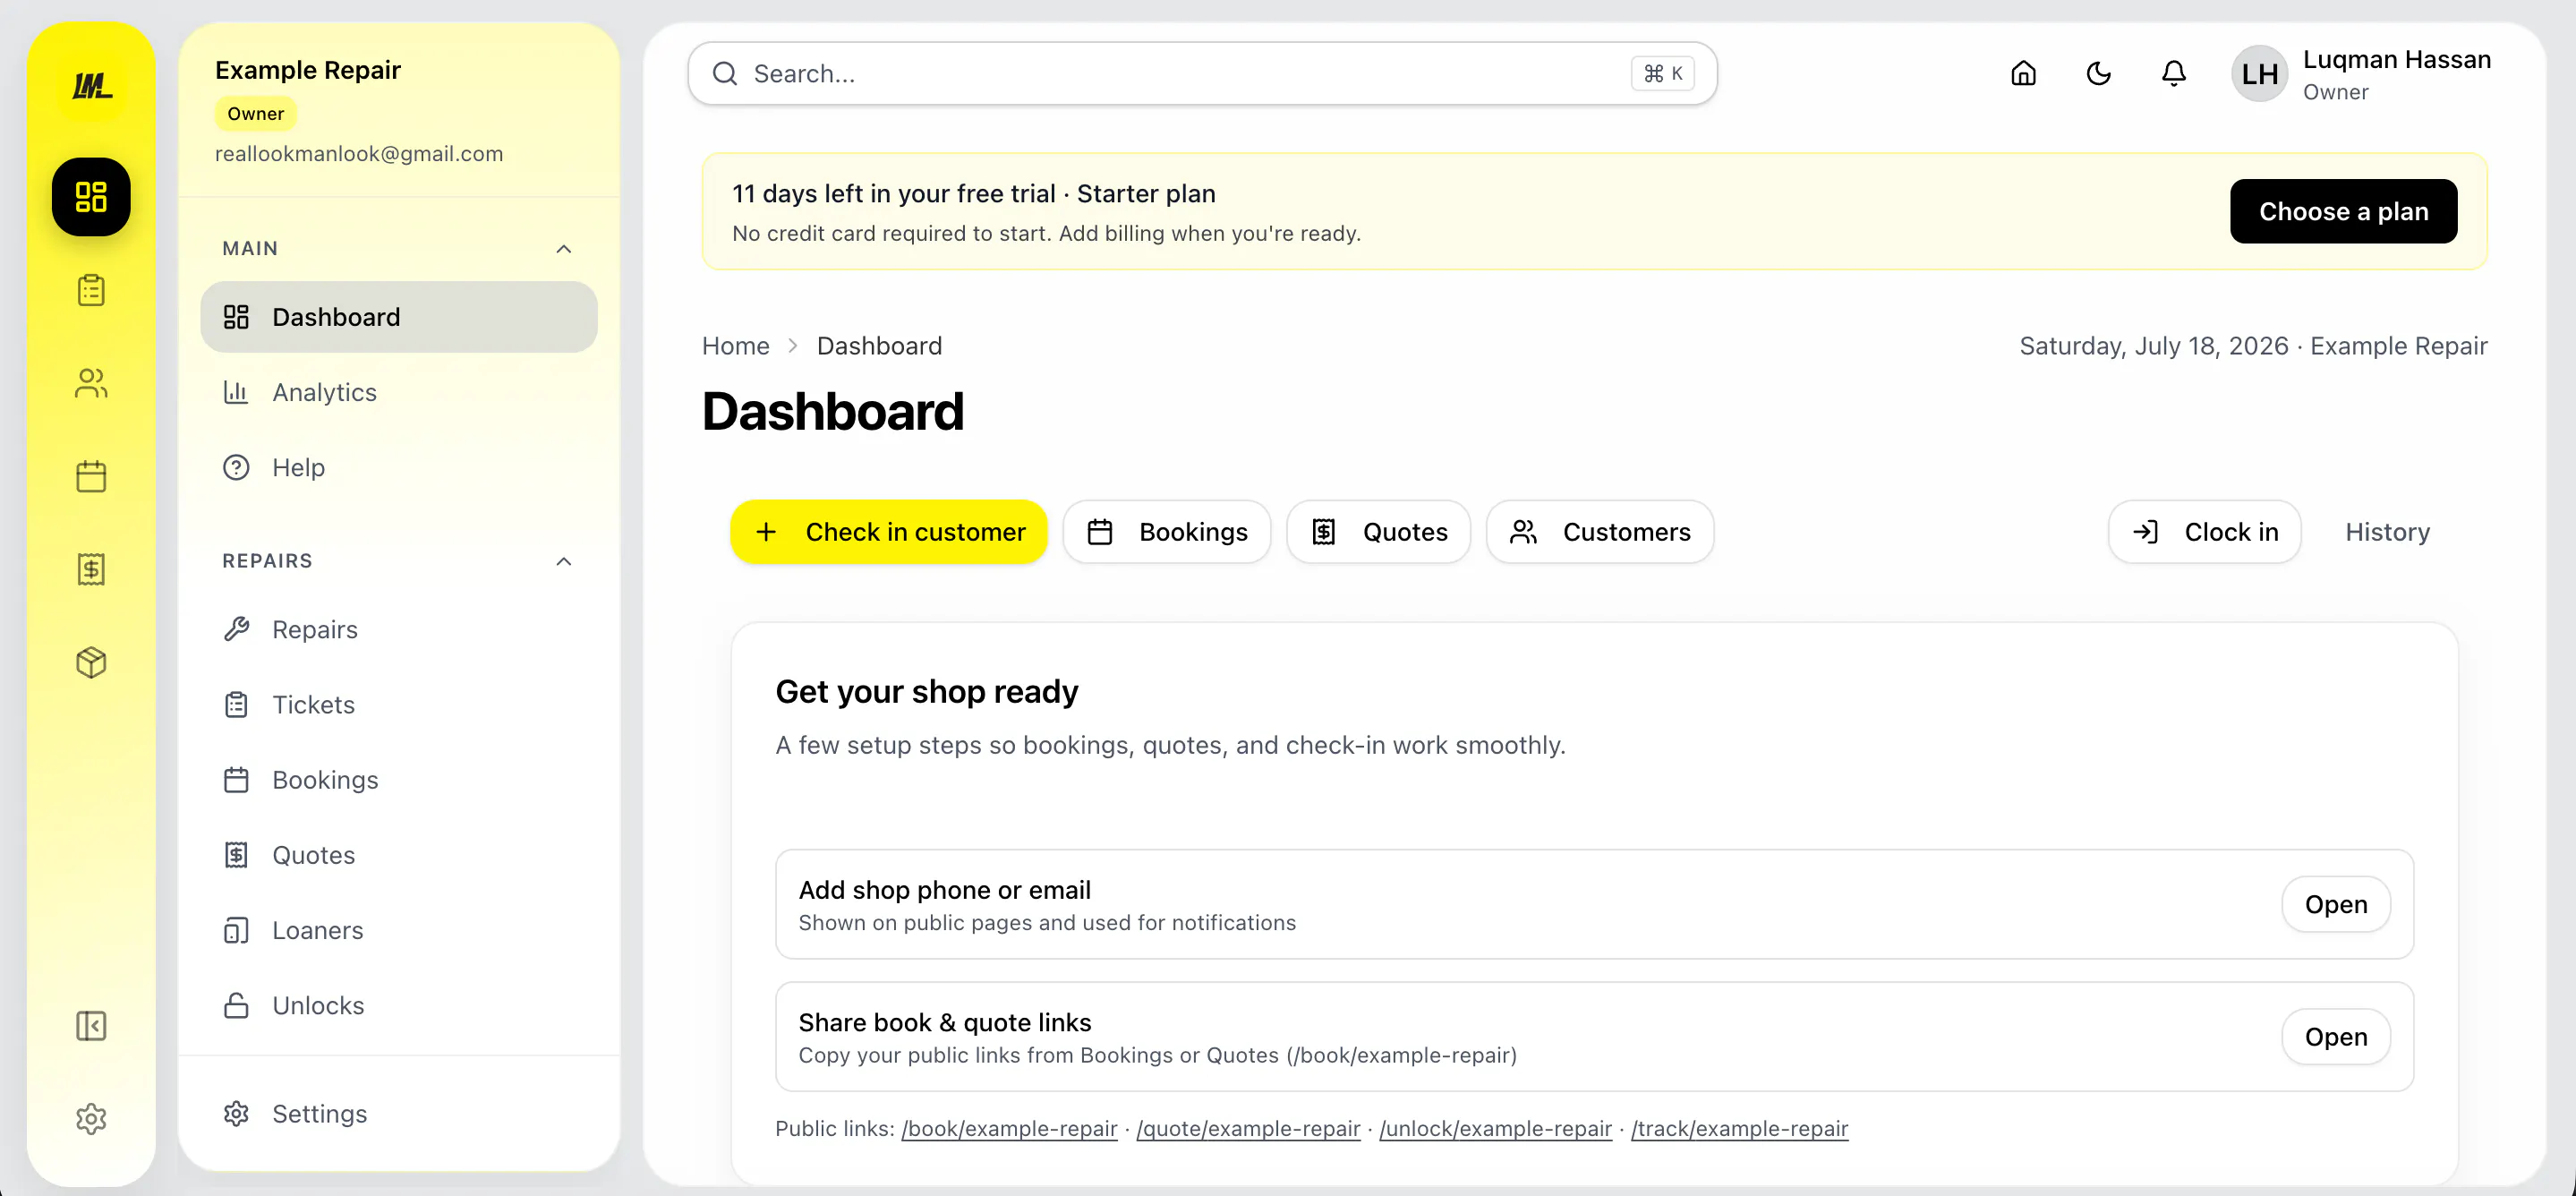Click the ⌘K shortcut badge
The image size is (2576, 1196).
click(x=1662, y=73)
